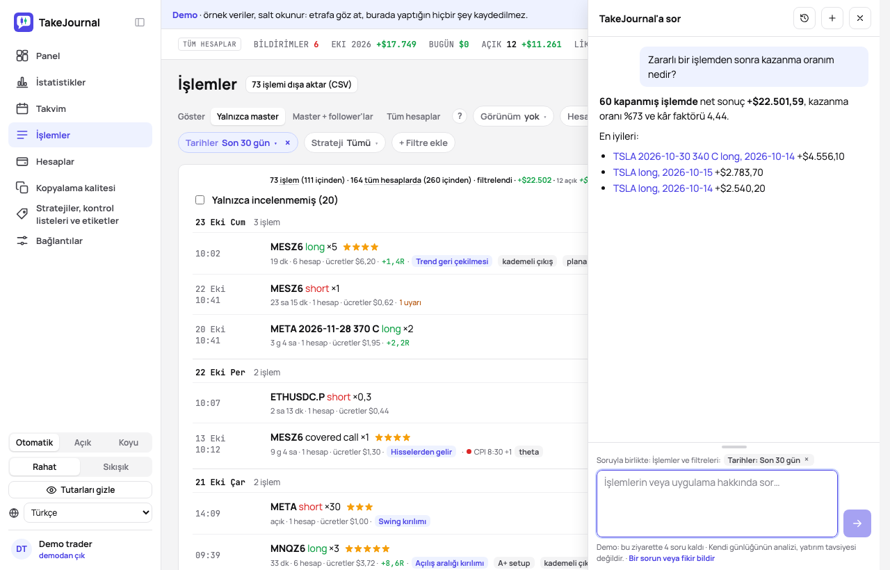Click the DT avatar badge
This screenshot has height=570, width=890.
(22, 549)
